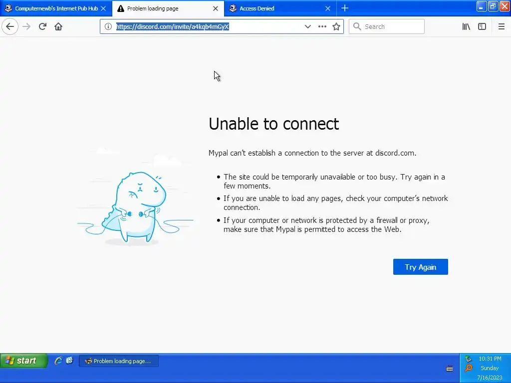This screenshot has height=383, width=511.
Task: Select Problem loading page taskbar button
Action: click(119, 361)
